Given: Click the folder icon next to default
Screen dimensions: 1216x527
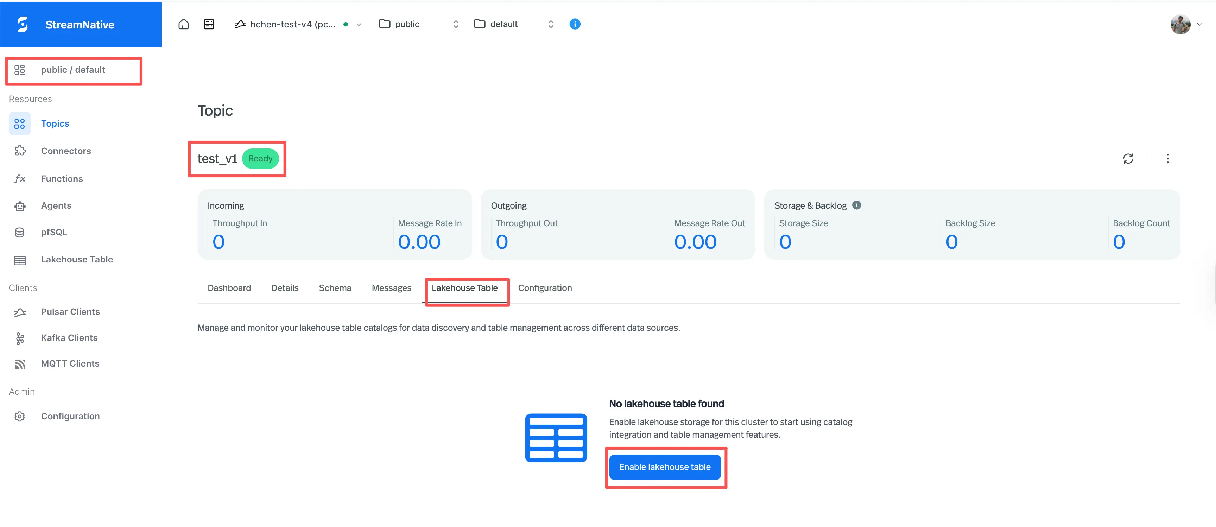Looking at the screenshot, I should [480, 24].
